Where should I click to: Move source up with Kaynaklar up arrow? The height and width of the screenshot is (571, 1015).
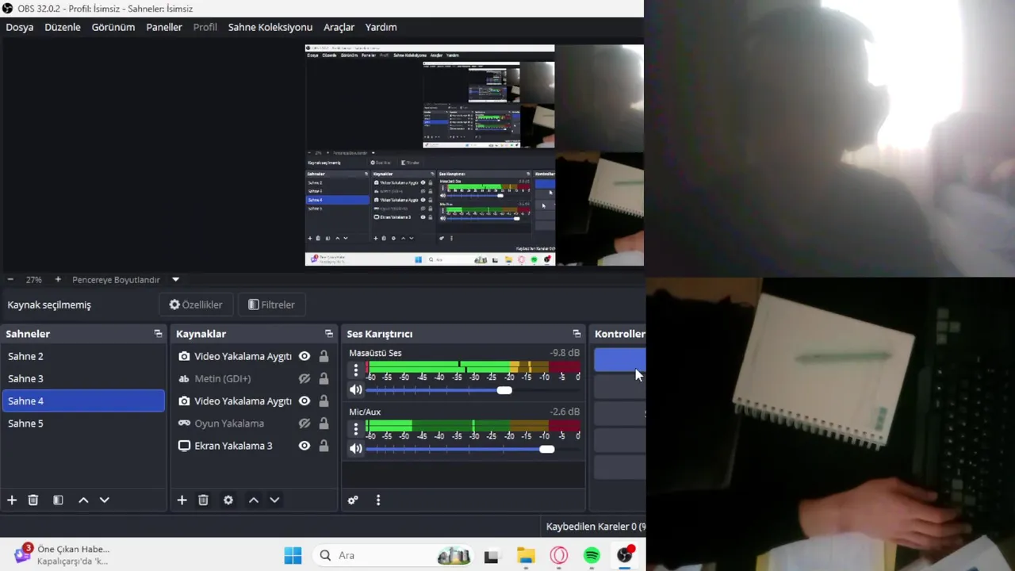[254, 500]
